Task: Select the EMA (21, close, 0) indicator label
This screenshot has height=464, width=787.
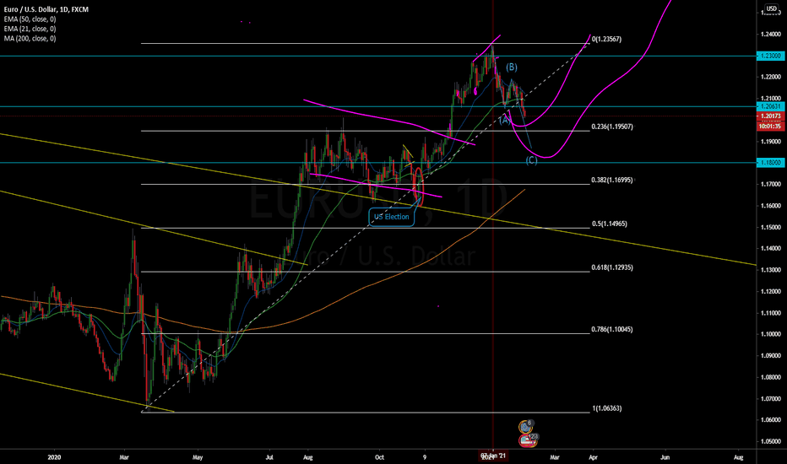Action: [x=30, y=29]
